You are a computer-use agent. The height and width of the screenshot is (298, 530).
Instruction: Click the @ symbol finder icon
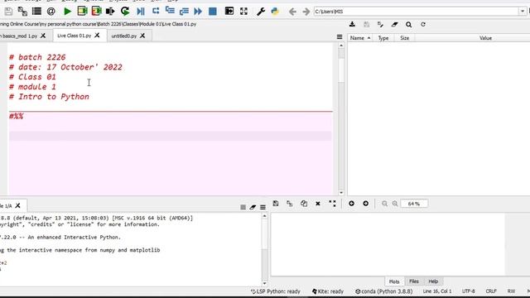[51, 12]
